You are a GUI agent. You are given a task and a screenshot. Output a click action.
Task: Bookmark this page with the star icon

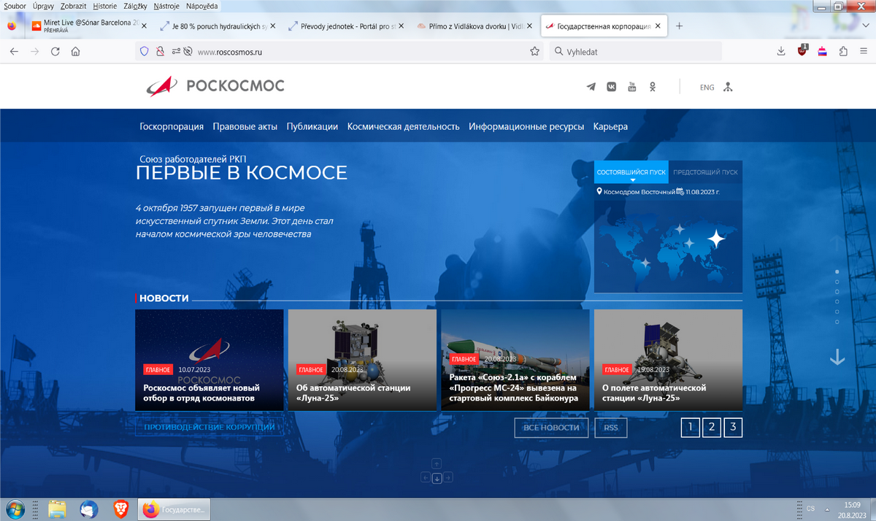coord(535,52)
